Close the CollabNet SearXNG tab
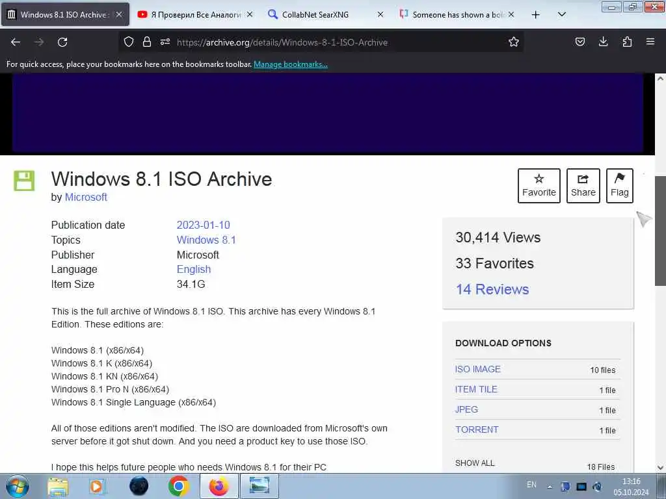 [380, 14]
